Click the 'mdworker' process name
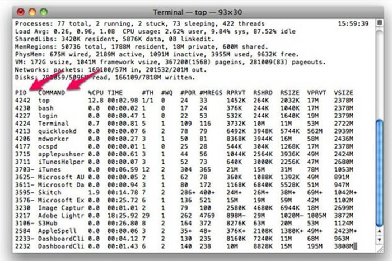Screen dimensions: 392x261 [54, 139]
